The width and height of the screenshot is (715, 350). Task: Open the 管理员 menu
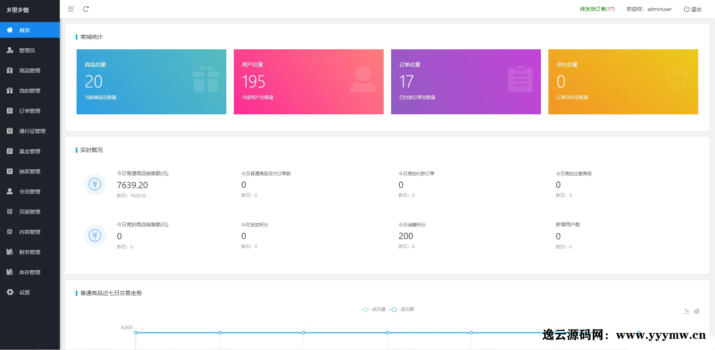point(30,50)
